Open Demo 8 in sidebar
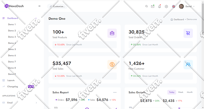 click(12, 68)
